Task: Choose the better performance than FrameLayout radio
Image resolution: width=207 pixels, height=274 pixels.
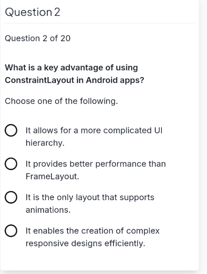Action: point(11,164)
